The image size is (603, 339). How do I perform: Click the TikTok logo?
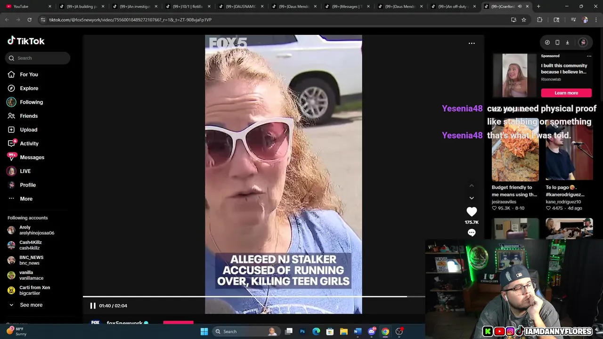tap(26, 41)
